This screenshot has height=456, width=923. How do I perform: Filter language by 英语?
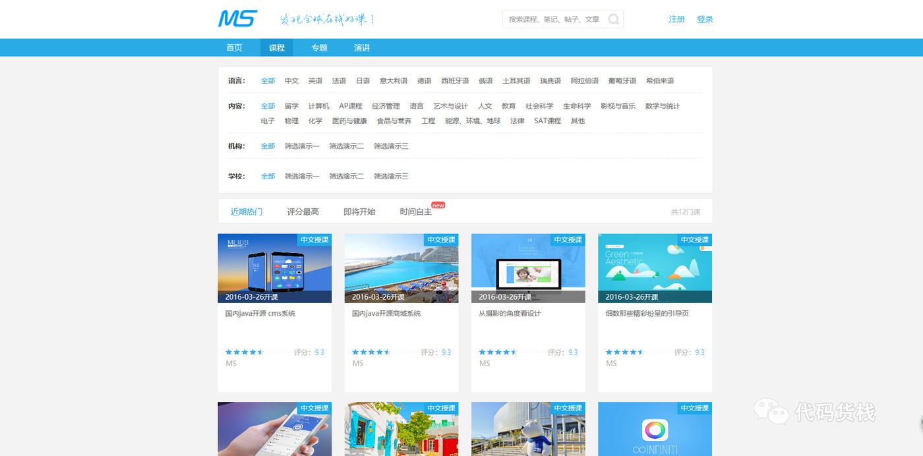[315, 80]
